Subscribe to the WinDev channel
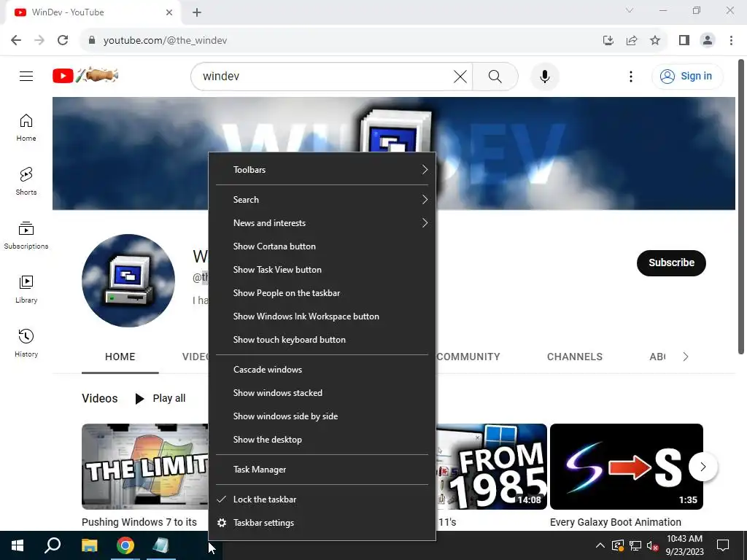Screen dimensions: 747x560 671,262
